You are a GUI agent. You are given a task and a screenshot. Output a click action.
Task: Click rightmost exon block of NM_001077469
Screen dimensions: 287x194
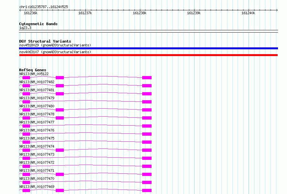click(147, 190)
